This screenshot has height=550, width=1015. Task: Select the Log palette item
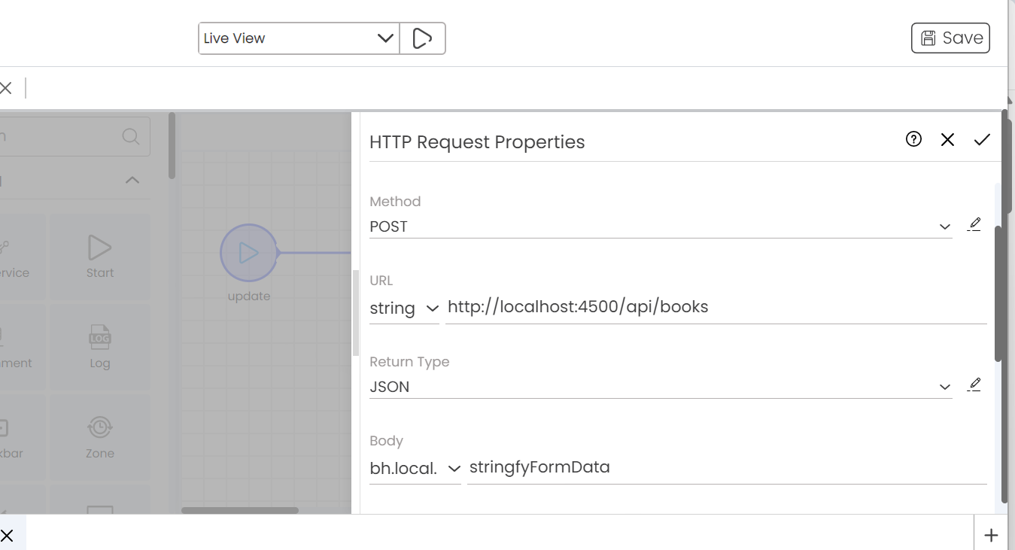coord(100,347)
